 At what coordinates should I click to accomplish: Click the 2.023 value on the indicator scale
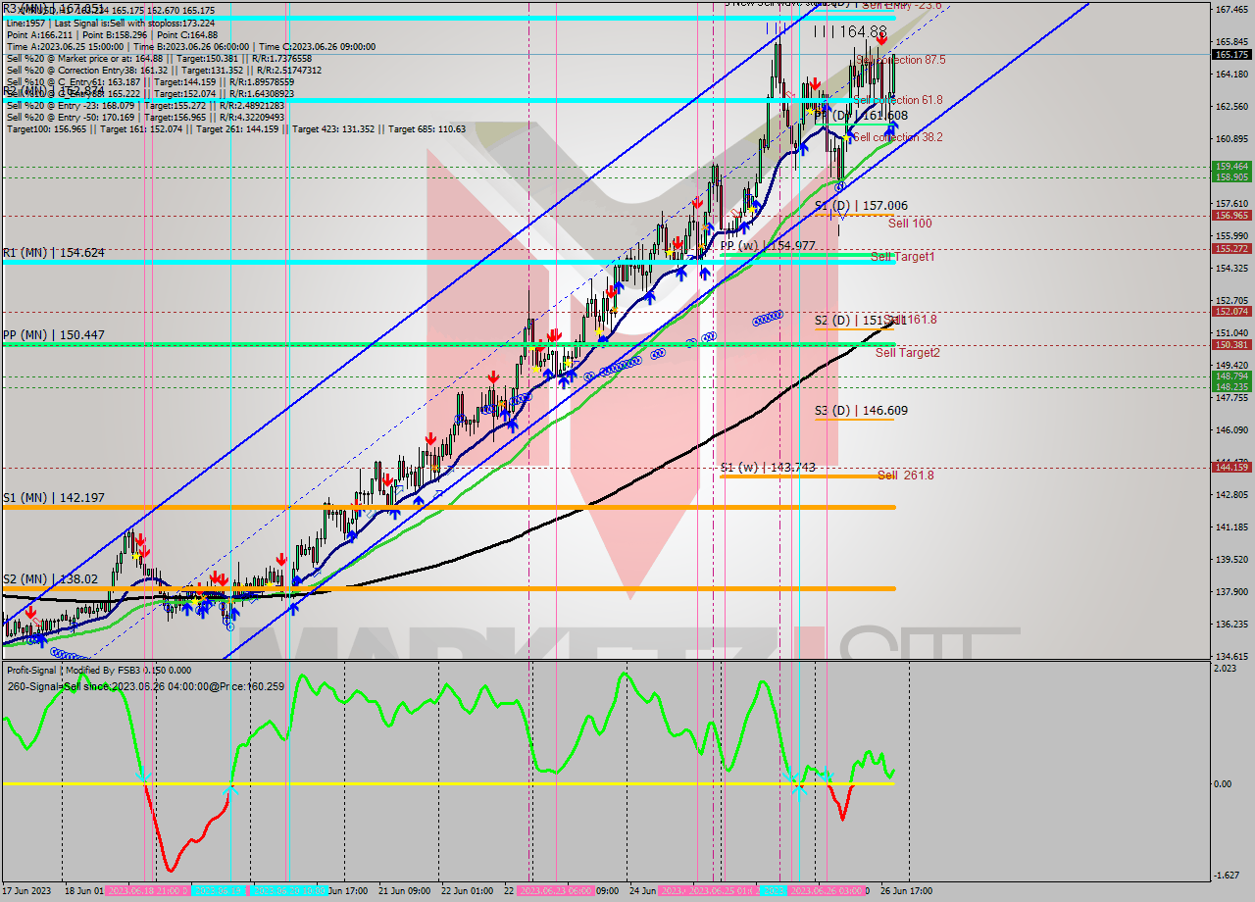1226,669
